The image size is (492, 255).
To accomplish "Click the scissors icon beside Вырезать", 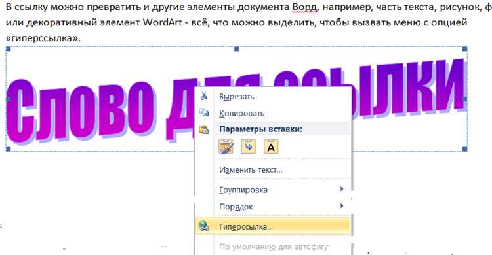I will (x=204, y=95).
